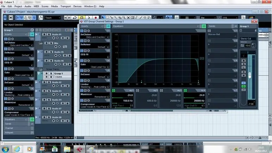The height and width of the screenshot is (153, 272).
Task: Open the Touch automation mode dropdown
Action: pos(52,18)
